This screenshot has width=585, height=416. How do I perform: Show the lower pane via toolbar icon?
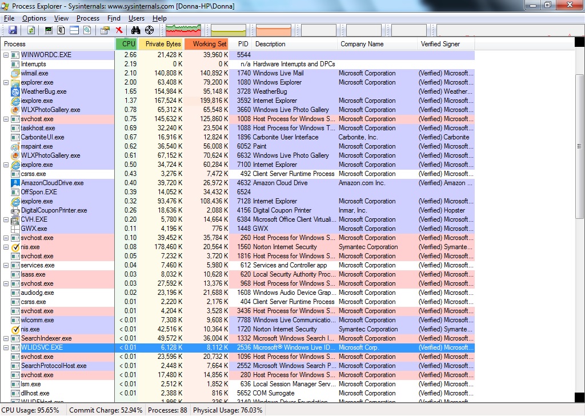pyautogui.click(x=74, y=30)
